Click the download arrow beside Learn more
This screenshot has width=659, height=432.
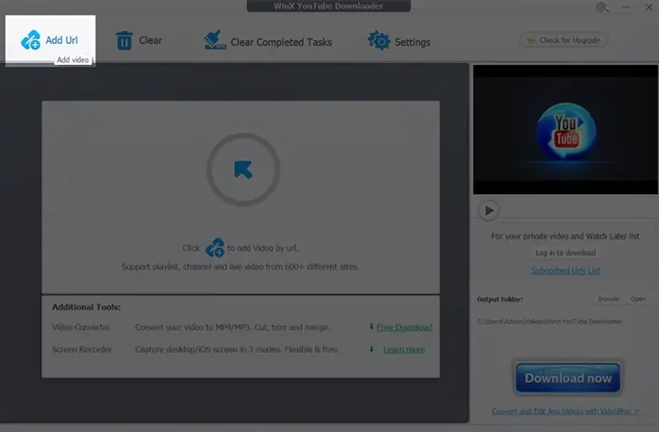click(372, 349)
